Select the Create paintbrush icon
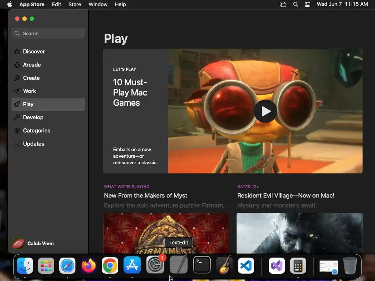The height and width of the screenshot is (281, 375). point(17,78)
